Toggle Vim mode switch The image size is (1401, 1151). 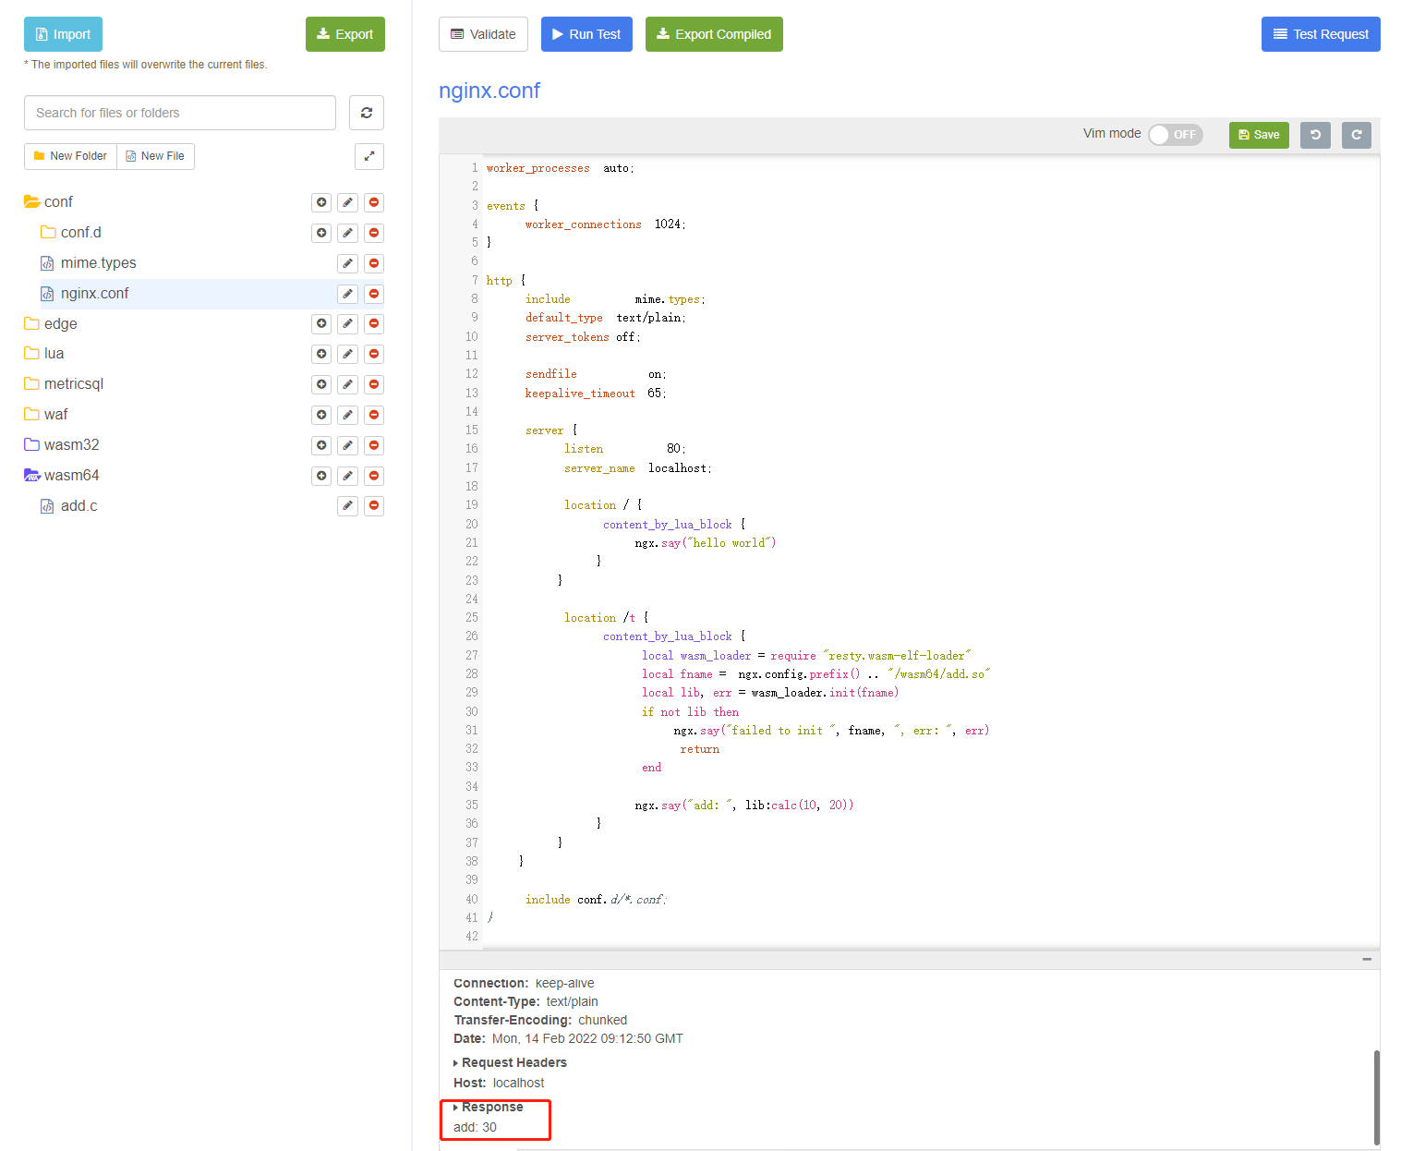1176,134
